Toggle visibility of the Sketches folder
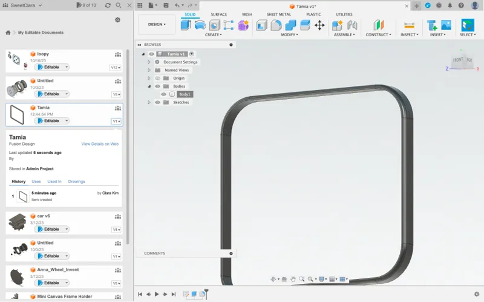The image size is (484, 302). [x=157, y=102]
